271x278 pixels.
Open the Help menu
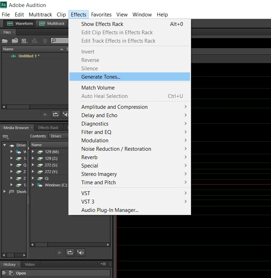[162, 15]
